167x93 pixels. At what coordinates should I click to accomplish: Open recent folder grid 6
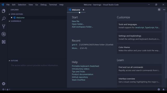tap(74, 45)
